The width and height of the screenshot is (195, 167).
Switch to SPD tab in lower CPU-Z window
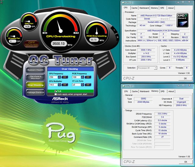(x=162, y=91)
